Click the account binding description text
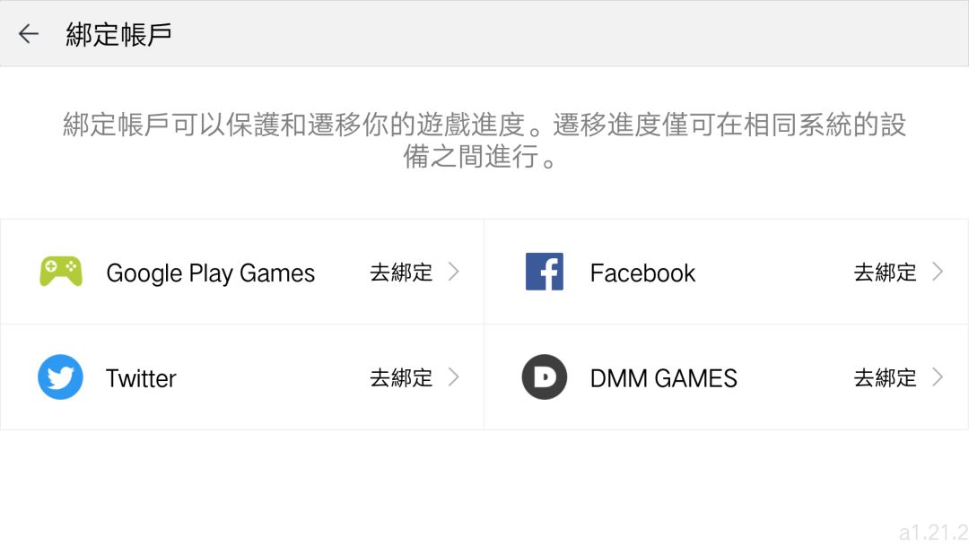Viewport: 969px width, 545px height. (x=484, y=141)
